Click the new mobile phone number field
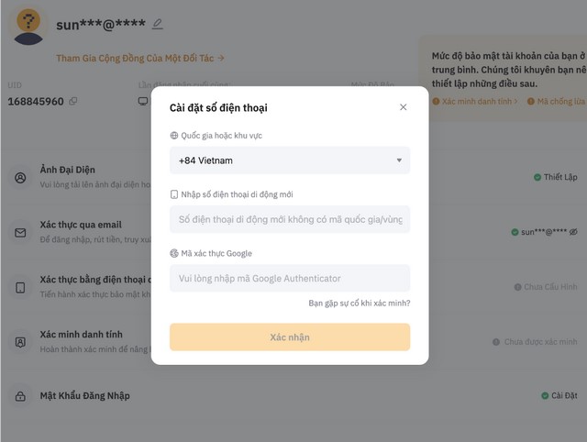 [290, 219]
